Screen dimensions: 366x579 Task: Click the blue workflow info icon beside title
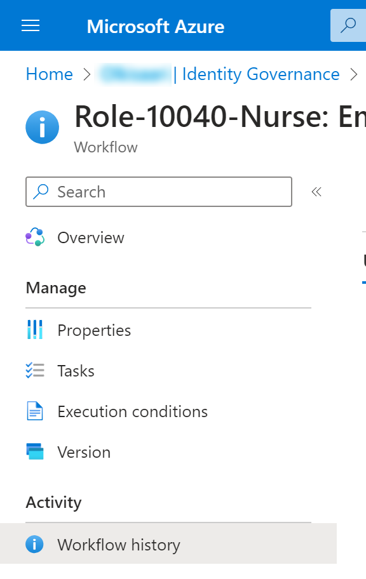click(42, 127)
